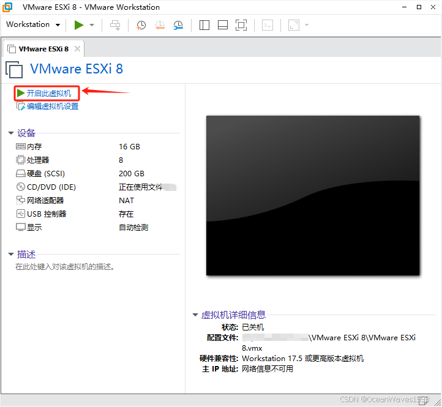Collapse the 设备 section

[x=10, y=133]
